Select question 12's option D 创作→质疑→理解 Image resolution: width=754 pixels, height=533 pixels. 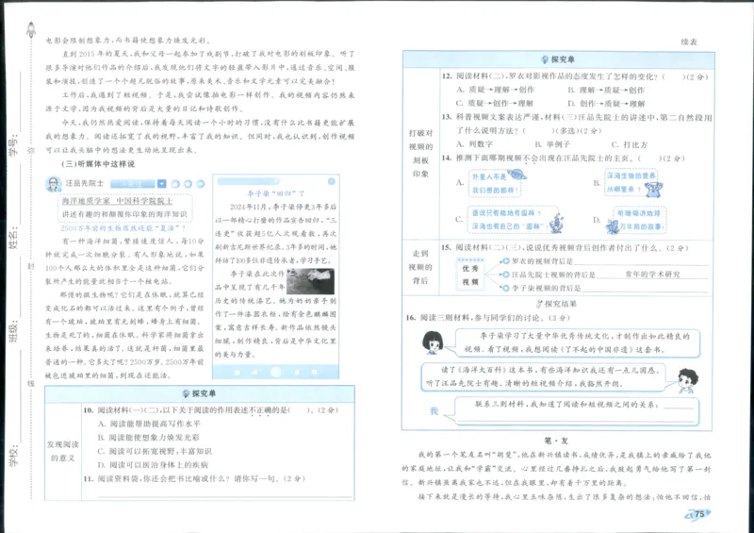[606, 104]
